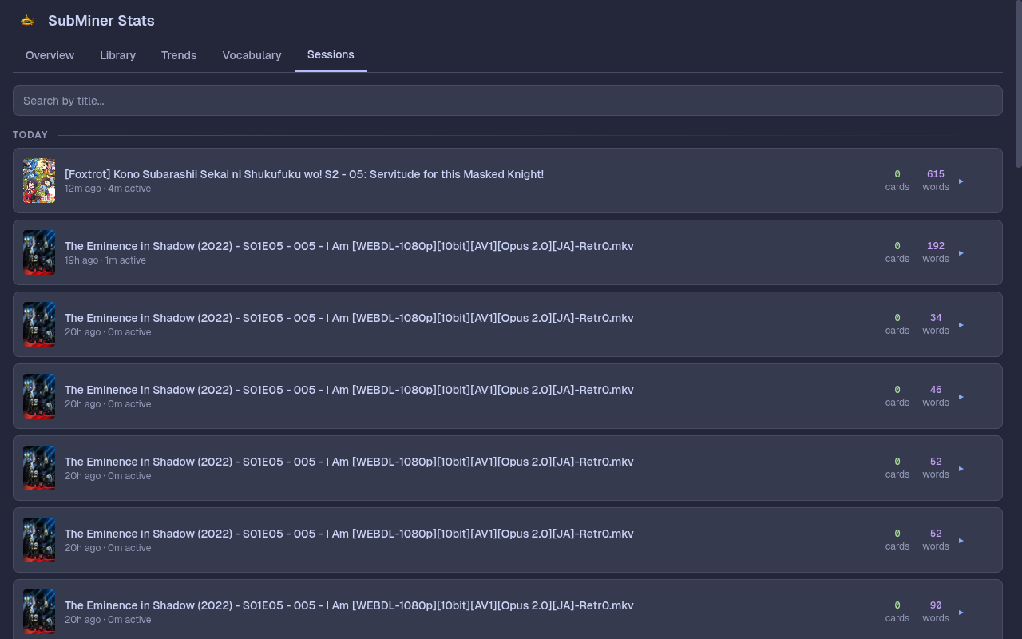The height and width of the screenshot is (639, 1022).
Task: Open the Vocabulary tab
Action: pyautogui.click(x=252, y=55)
